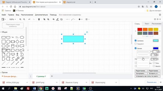Image resolution: width=163 pixels, height=91 pixels.
Task: Open the Помощь menu
Action: [x=53, y=15]
